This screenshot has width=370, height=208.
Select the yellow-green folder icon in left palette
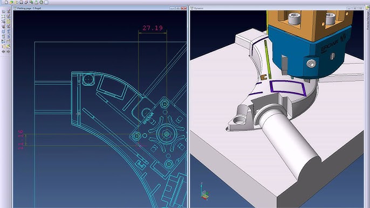click(8, 46)
